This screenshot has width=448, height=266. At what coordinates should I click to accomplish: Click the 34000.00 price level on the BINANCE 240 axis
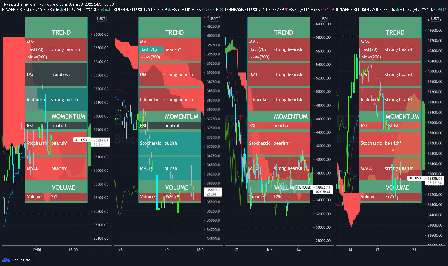click(435, 225)
